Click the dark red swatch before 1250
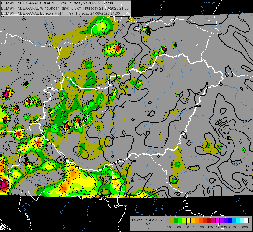This screenshot has height=232, width=253. tap(209, 221)
